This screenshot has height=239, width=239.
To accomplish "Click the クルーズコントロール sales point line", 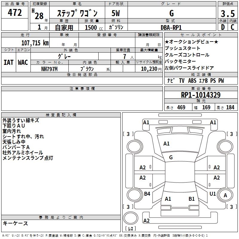I will tap(187, 55).
